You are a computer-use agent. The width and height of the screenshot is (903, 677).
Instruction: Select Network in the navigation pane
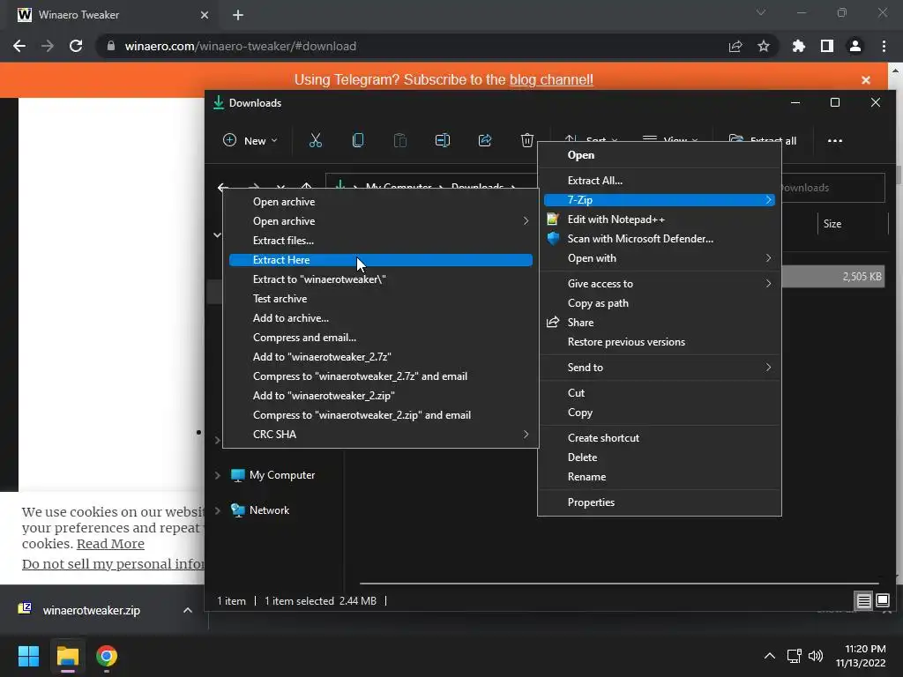tap(269, 510)
